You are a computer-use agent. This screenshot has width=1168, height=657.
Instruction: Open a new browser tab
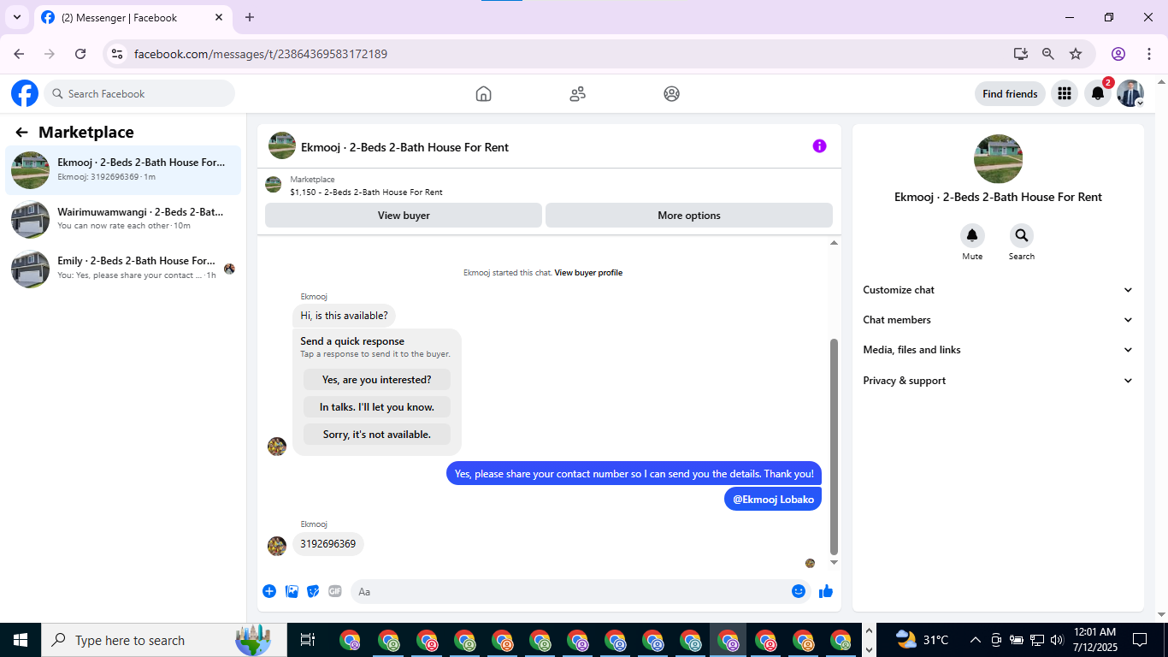pyautogui.click(x=250, y=17)
